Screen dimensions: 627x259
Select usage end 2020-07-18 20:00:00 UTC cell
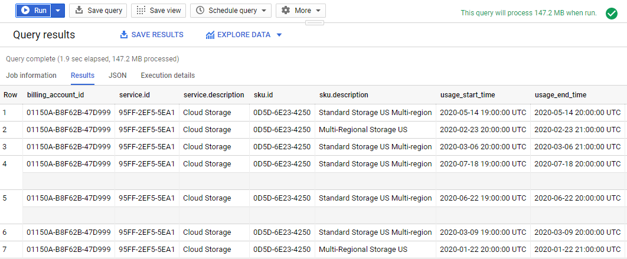point(577,164)
